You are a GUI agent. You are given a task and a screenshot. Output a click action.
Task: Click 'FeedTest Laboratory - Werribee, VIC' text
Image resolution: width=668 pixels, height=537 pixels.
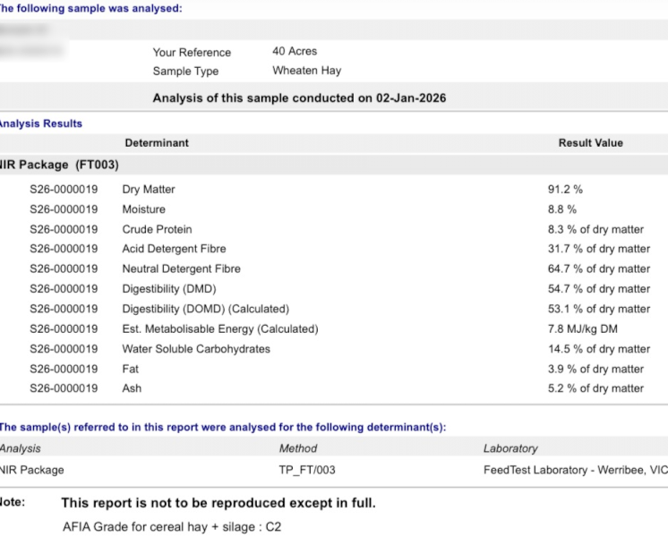(575, 470)
